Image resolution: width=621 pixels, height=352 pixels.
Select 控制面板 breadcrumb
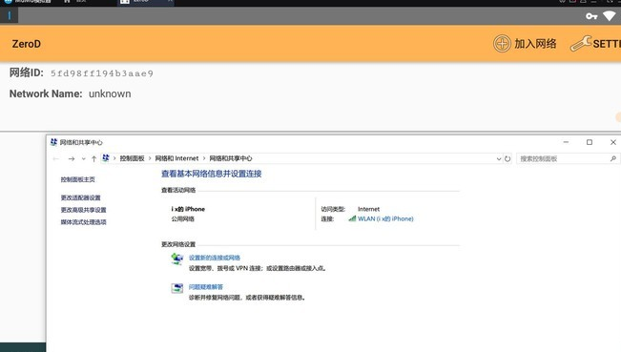pos(132,158)
